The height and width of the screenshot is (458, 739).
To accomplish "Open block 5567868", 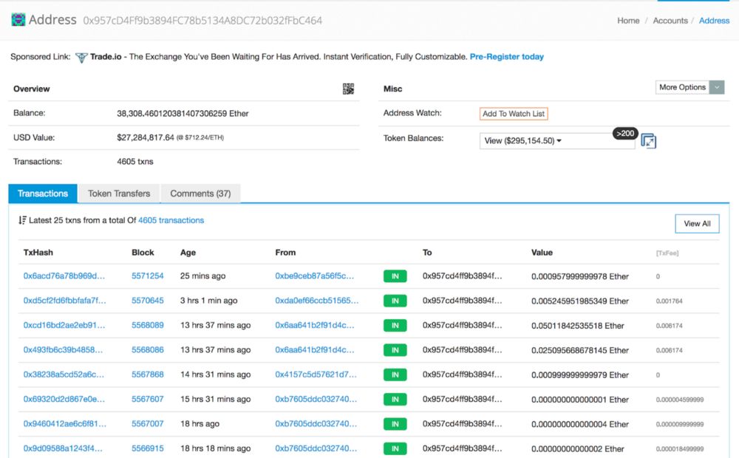I will [x=148, y=375].
